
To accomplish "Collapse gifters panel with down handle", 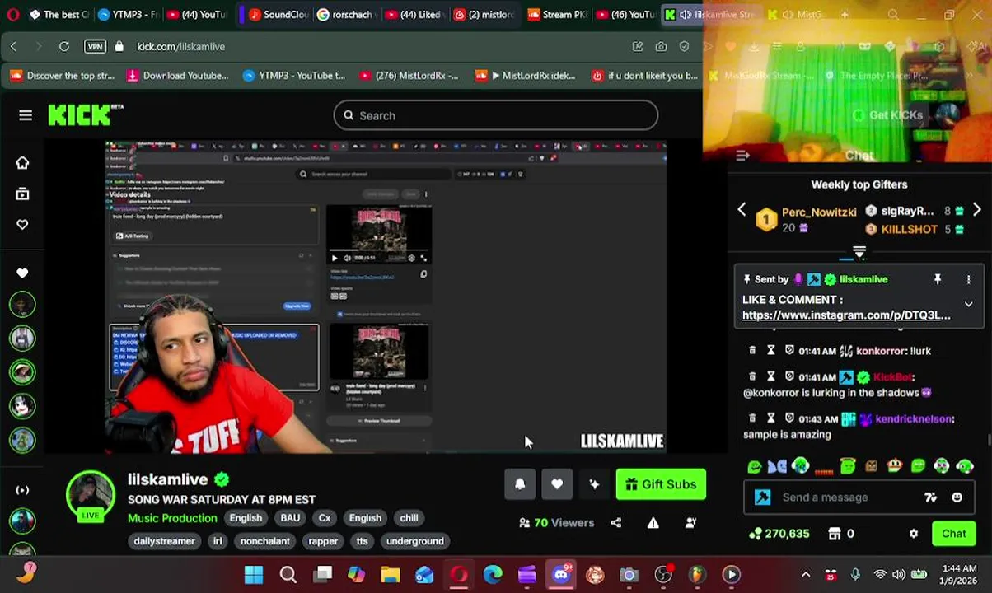I will point(859,252).
